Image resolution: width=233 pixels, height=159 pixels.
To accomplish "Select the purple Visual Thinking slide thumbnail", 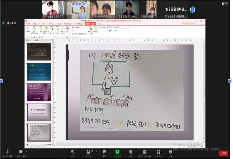I will pos(39,92).
